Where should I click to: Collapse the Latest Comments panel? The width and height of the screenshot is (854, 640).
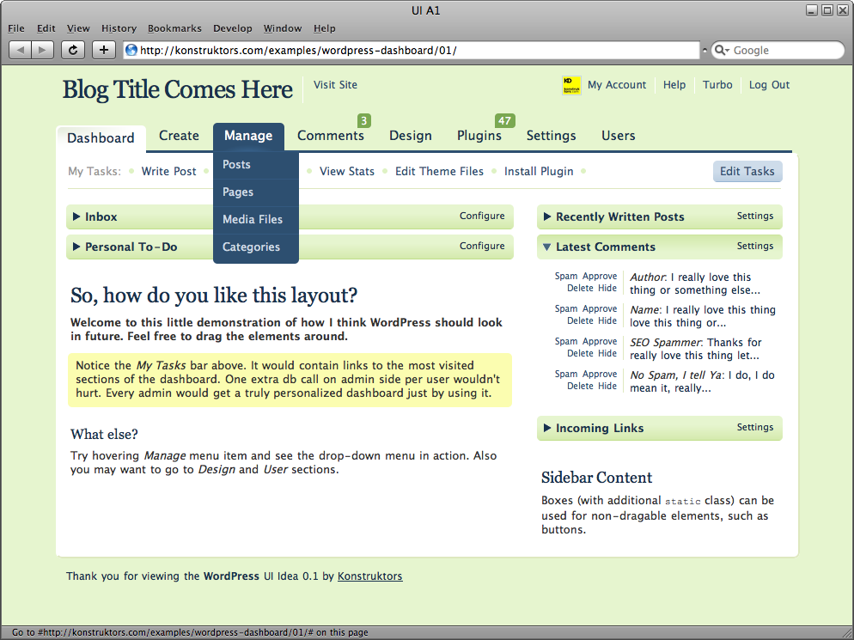pyautogui.click(x=547, y=247)
